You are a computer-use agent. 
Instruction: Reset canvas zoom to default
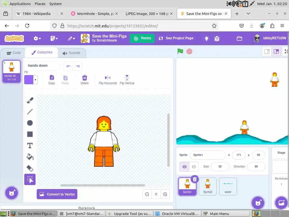[x=156, y=194]
